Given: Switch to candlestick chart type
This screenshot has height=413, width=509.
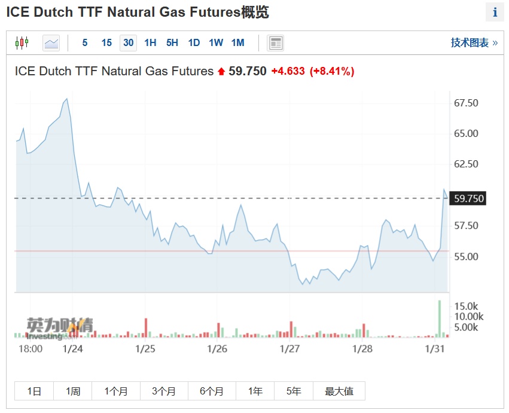Looking at the screenshot, I should pos(22,42).
